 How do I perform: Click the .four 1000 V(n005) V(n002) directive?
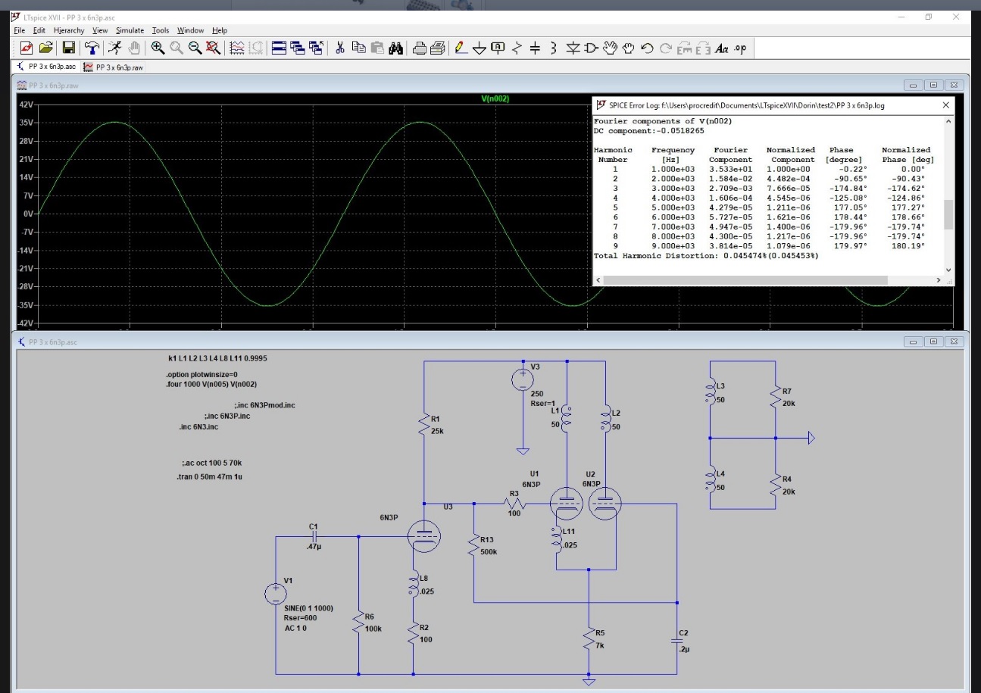point(213,384)
